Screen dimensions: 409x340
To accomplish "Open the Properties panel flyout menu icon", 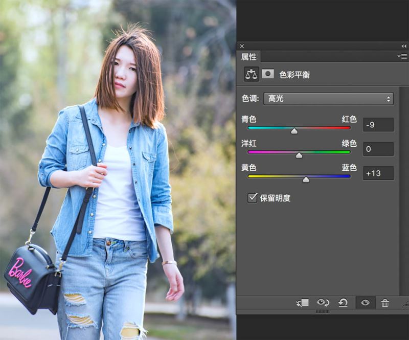I will (402, 56).
